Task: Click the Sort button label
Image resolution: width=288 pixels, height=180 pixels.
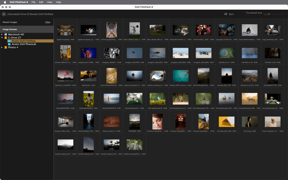Action: 231,14
